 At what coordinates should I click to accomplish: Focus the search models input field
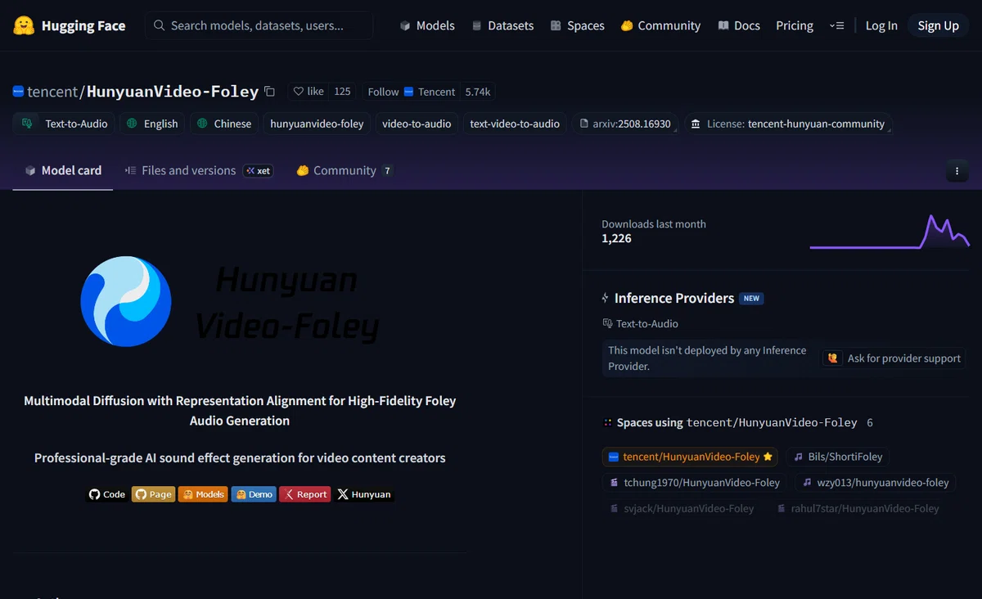(x=259, y=25)
